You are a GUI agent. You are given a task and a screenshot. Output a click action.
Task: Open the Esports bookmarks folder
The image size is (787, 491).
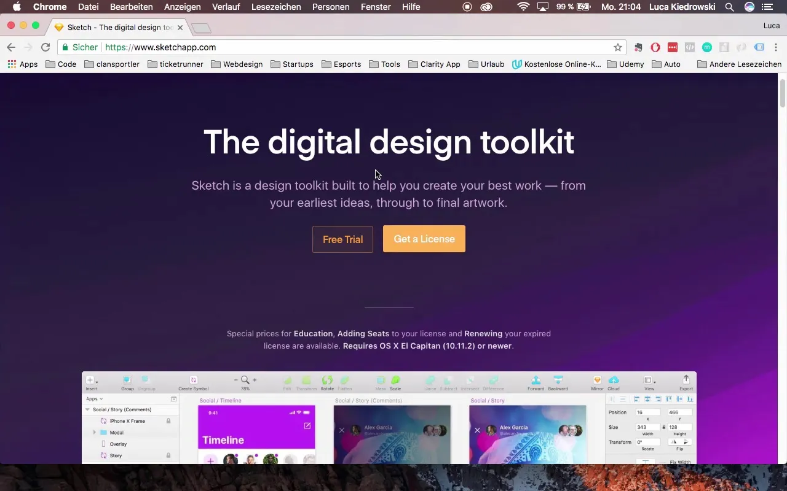[x=341, y=64]
